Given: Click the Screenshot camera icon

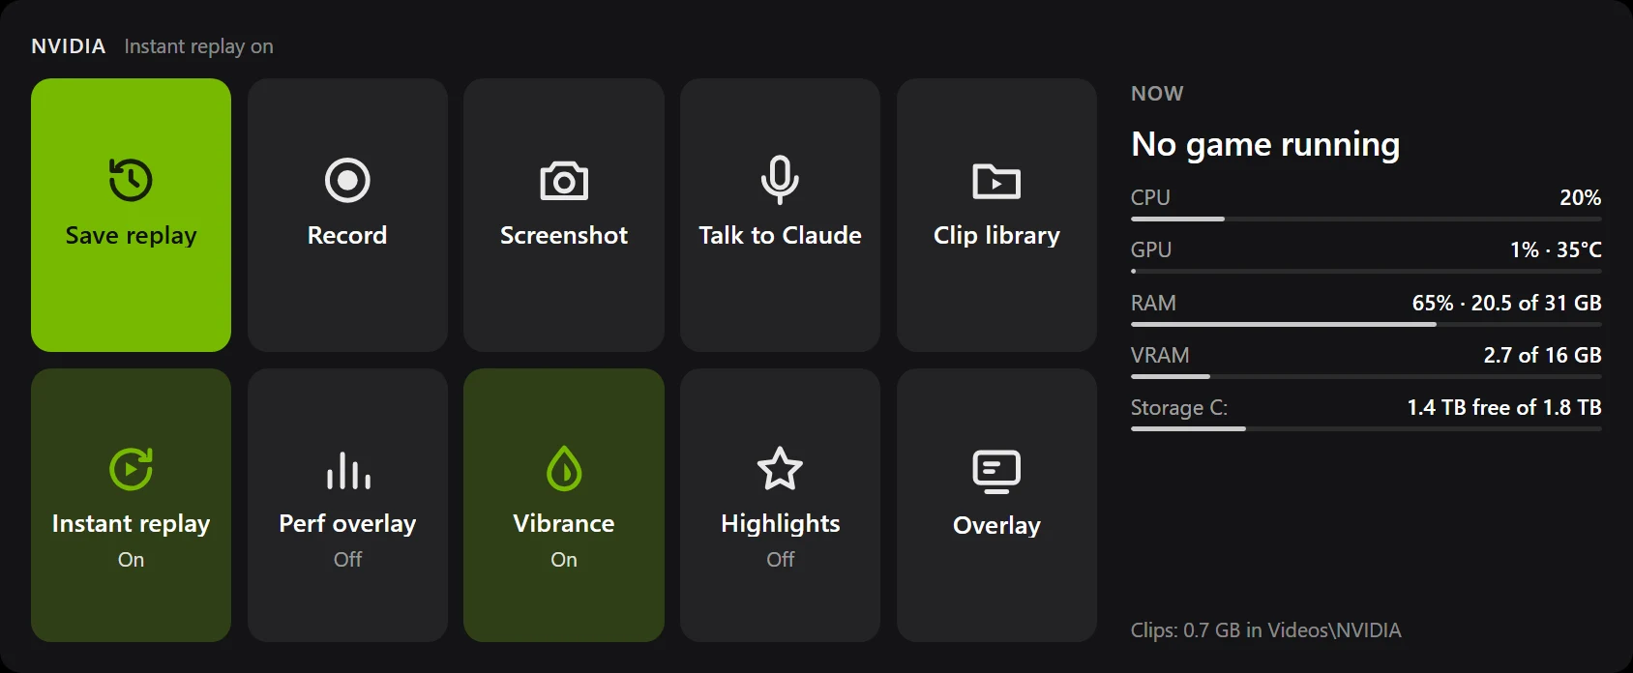Looking at the screenshot, I should [564, 181].
